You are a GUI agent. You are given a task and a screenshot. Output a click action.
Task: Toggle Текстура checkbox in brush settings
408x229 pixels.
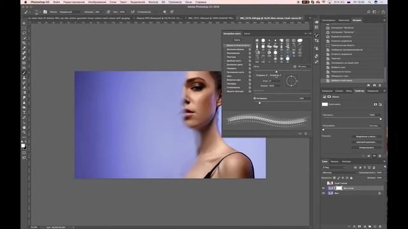(x=225, y=57)
